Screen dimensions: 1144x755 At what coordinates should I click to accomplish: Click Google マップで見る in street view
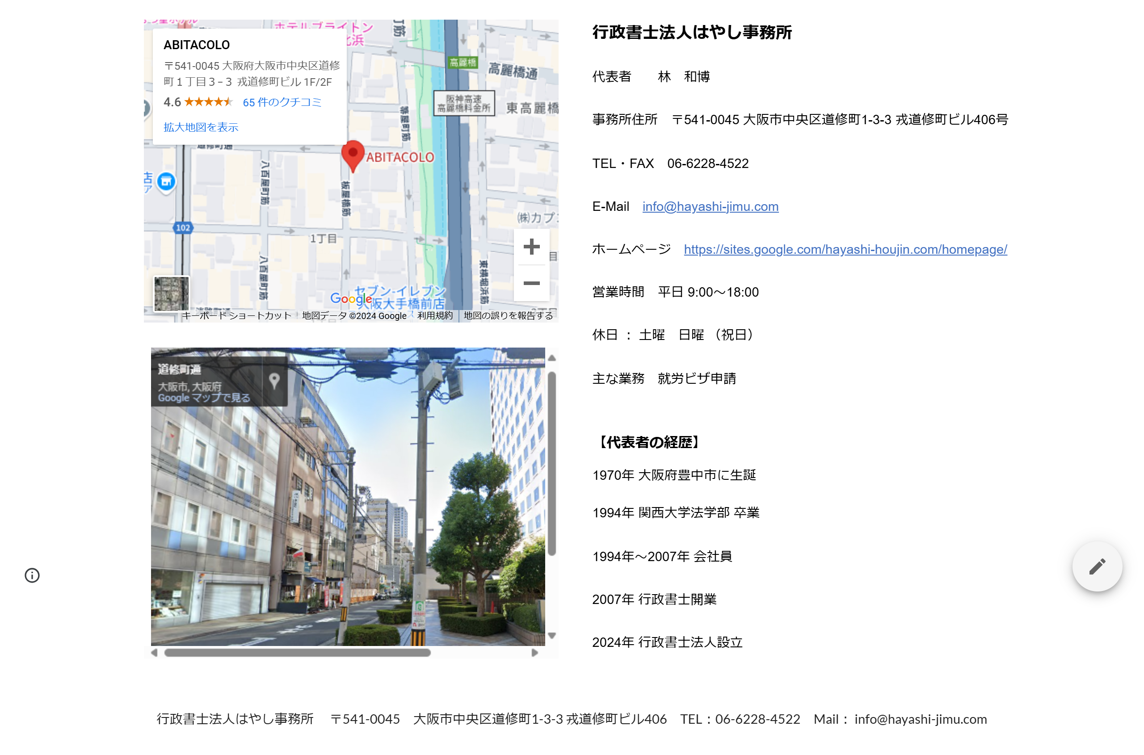(x=204, y=398)
